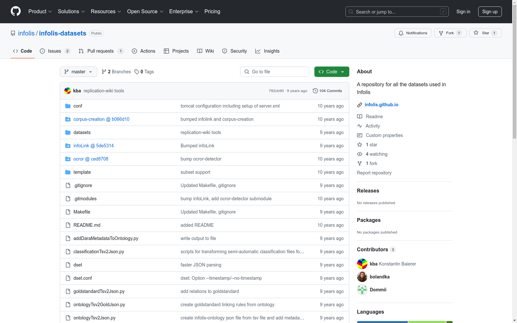Click the Custom properties icon

pos(360,135)
